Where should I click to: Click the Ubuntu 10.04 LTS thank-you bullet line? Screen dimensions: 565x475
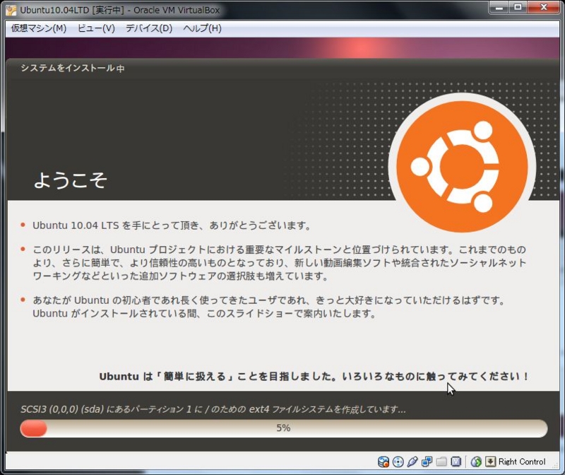coord(172,225)
